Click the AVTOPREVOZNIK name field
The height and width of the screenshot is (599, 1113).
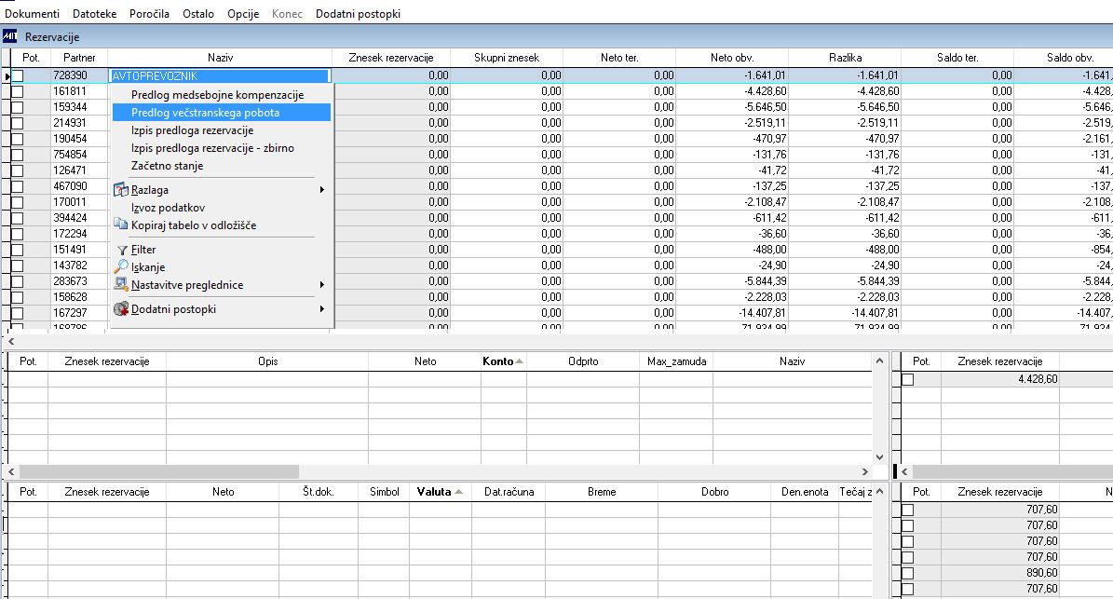pos(220,75)
